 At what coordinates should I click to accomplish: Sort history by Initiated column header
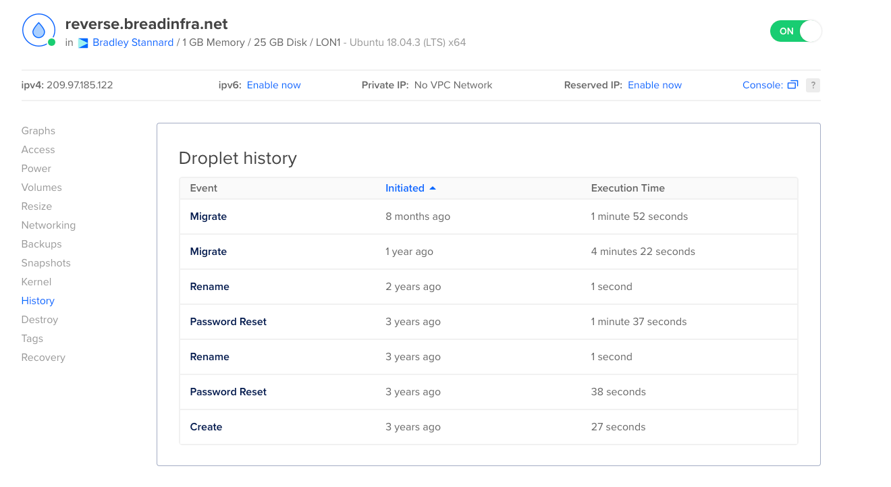(404, 188)
